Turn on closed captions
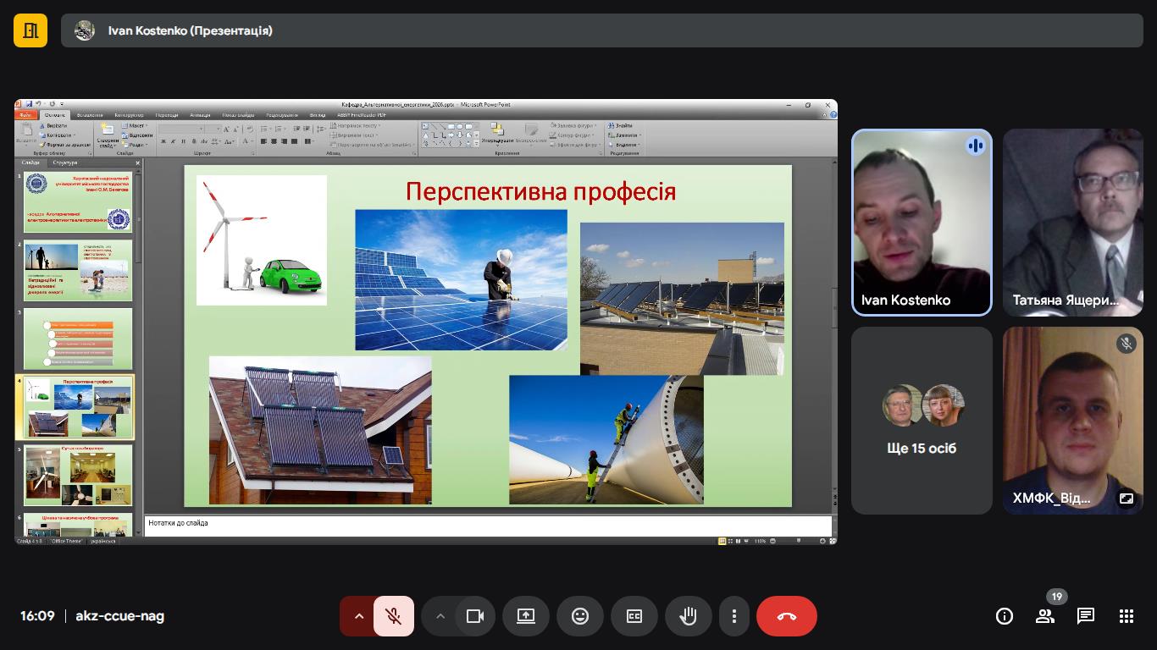This screenshot has width=1157, height=650. [634, 616]
